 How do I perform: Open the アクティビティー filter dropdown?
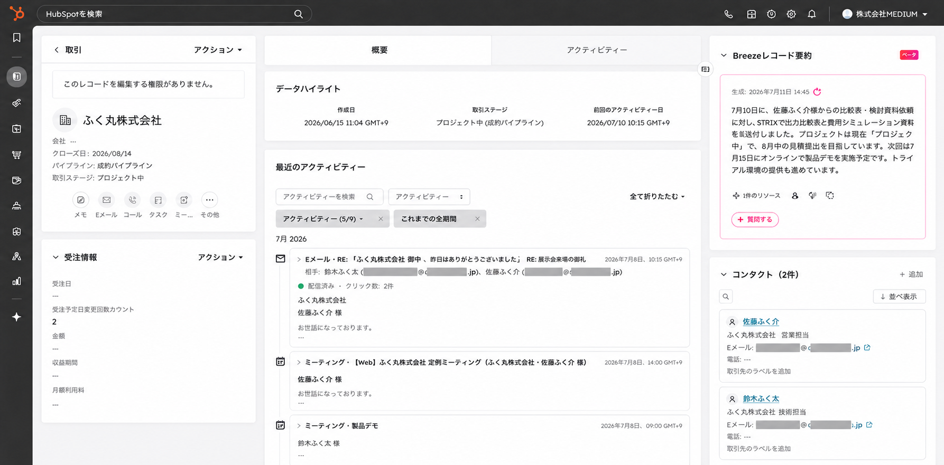tap(429, 197)
